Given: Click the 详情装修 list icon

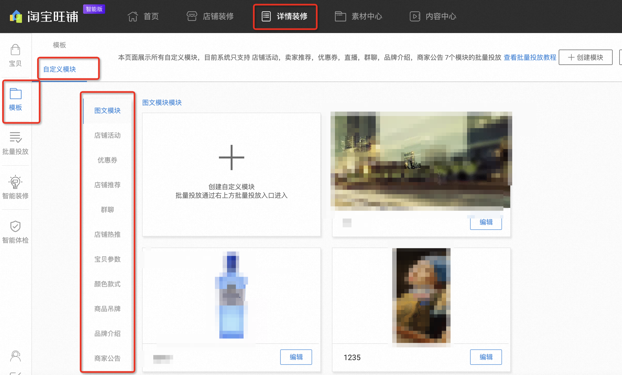Looking at the screenshot, I should (x=266, y=16).
